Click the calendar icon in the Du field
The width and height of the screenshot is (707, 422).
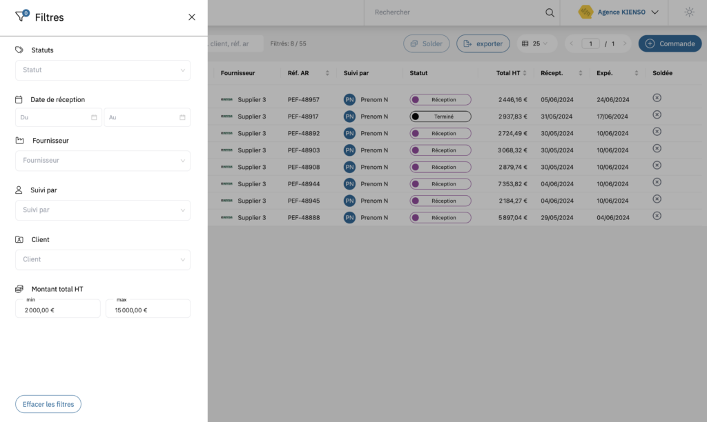click(x=95, y=117)
